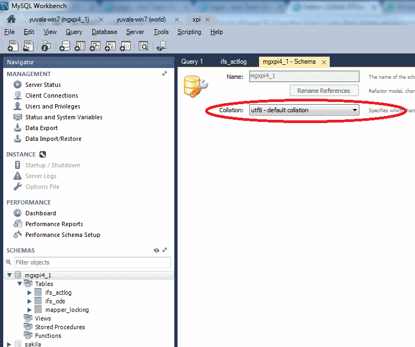The height and width of the screenshot is (347, 415).
Task: Click the Rename References button
Action: 324,91
